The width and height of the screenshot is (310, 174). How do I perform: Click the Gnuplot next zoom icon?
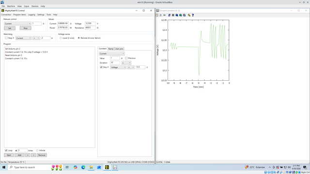click(181, 15)
